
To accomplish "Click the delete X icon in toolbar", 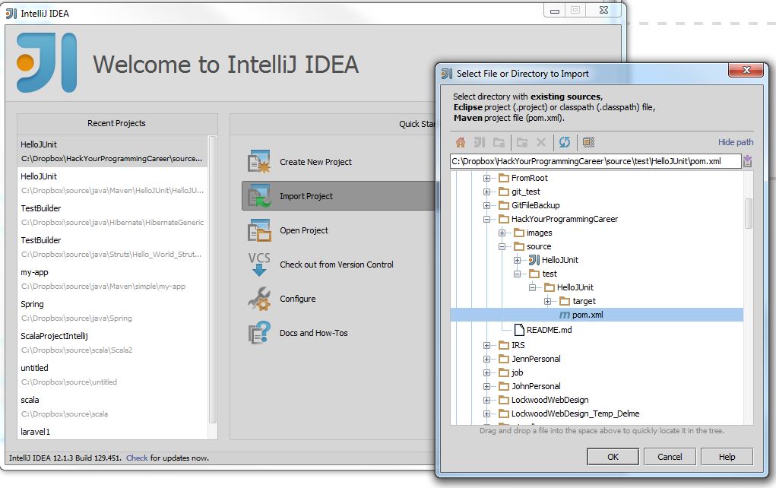I will click(541, 143).
